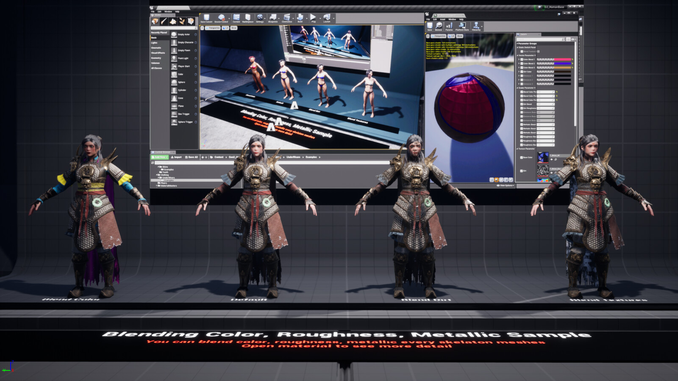Open Platform Stats in material editor toolbar

pyautogui.click(x=462, y=27)
